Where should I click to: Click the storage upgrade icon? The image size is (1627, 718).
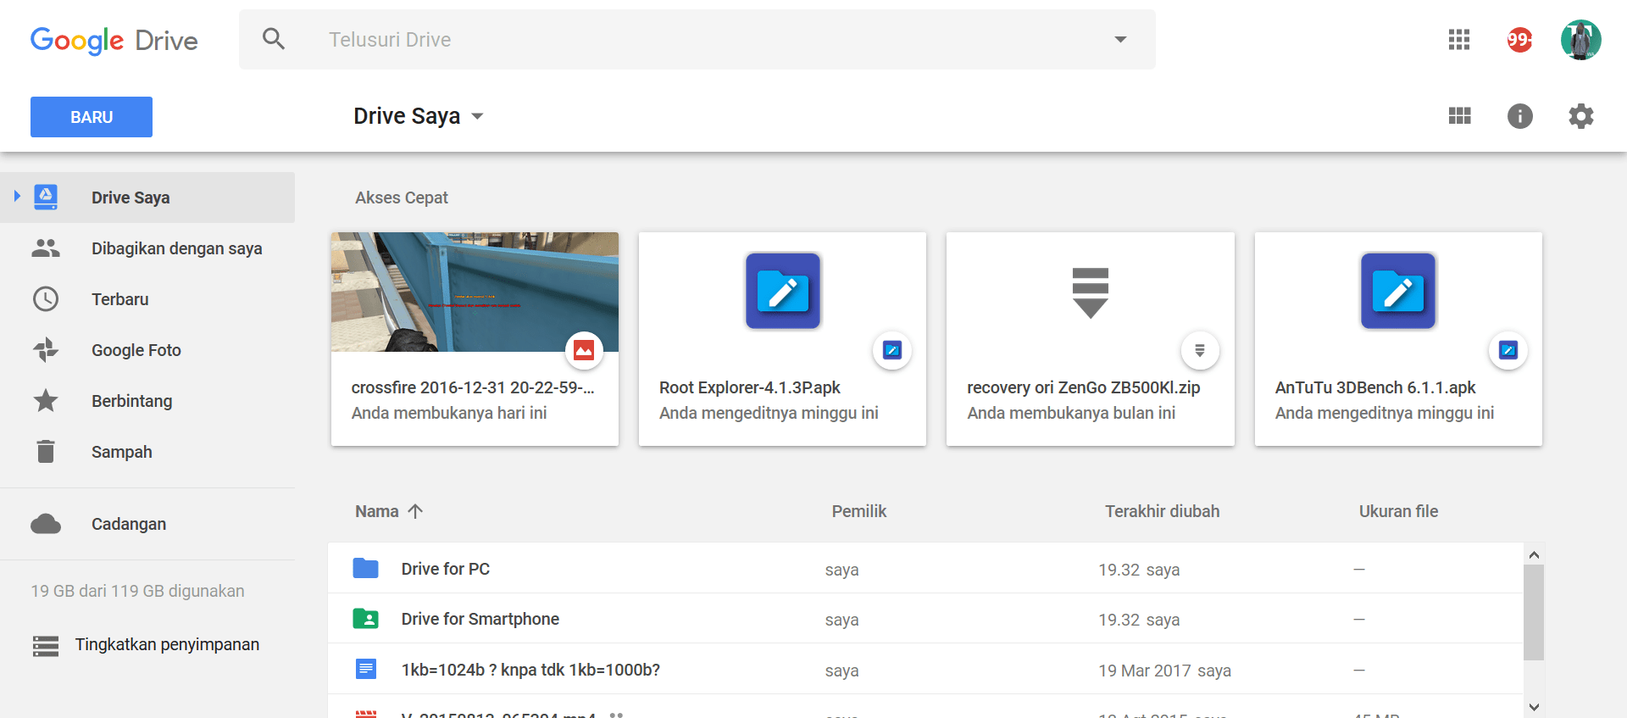click(x=46, y=646)
